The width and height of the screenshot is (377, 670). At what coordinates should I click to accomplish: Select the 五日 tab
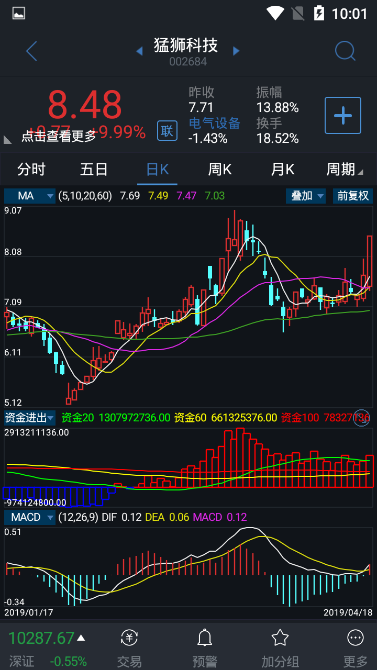(x=94, y=169)
